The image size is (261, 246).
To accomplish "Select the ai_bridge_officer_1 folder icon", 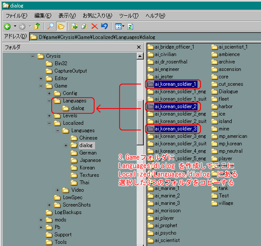I will point(151,47).
